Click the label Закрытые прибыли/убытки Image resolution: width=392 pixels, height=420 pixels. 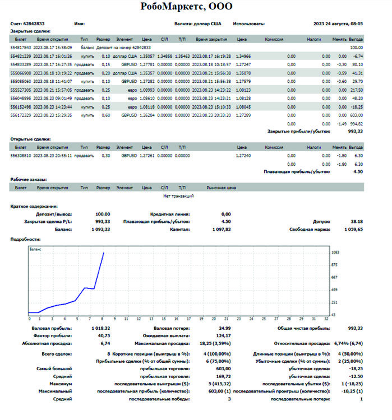coord(299,131)
